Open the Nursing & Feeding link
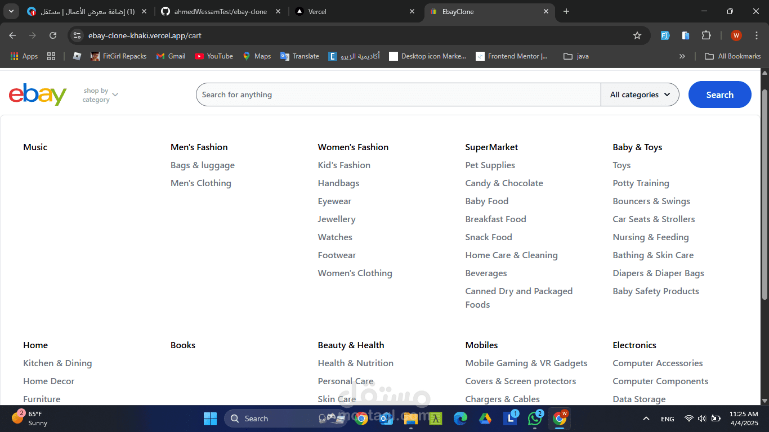The height and width of the screenshot is (432, 769). pyautogui.click(x=651, y=237)
